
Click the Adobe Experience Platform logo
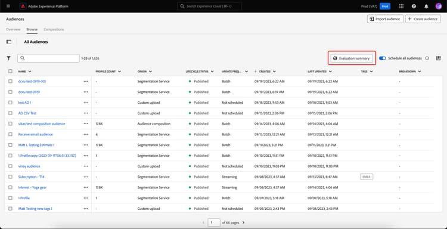pyautogui.click(x=23, y=7)
